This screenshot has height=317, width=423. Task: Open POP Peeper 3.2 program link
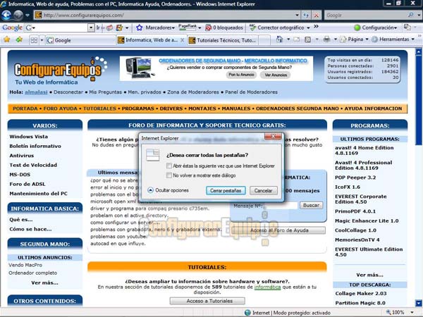tap(355, 178)
